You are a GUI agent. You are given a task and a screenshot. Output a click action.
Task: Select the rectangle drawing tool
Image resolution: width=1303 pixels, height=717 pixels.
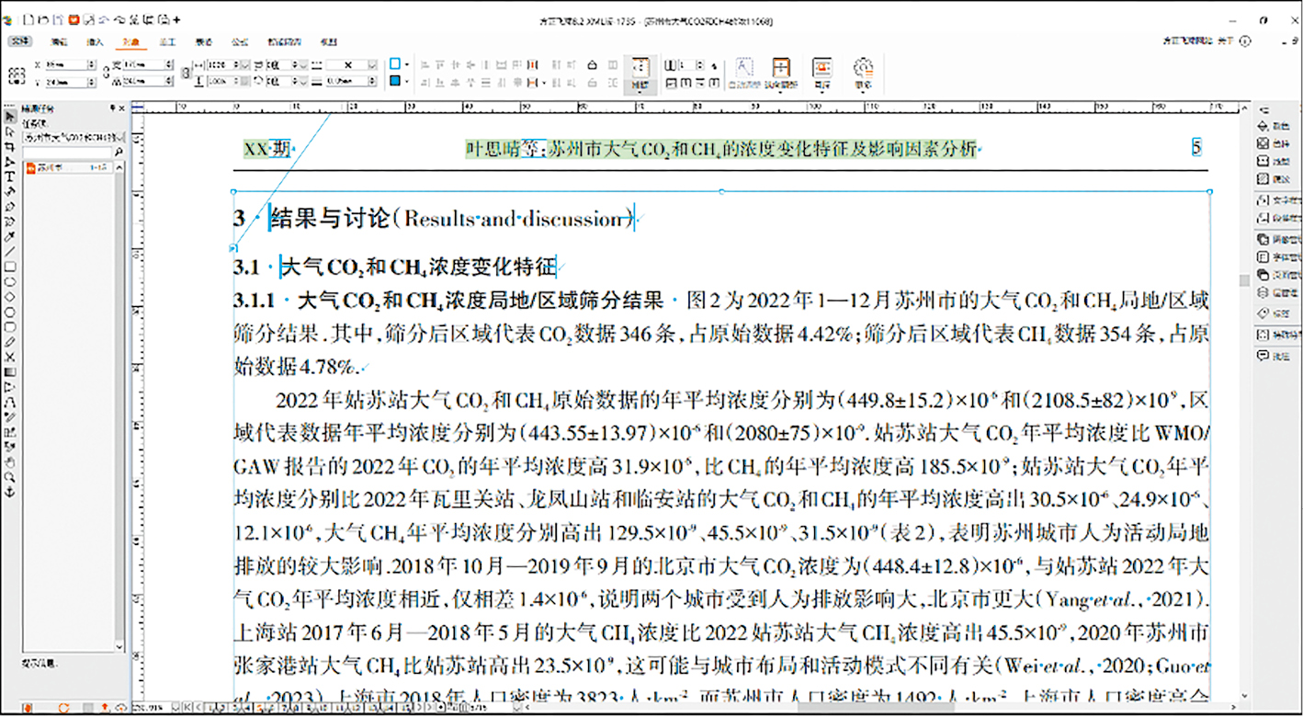pos(10,267)
